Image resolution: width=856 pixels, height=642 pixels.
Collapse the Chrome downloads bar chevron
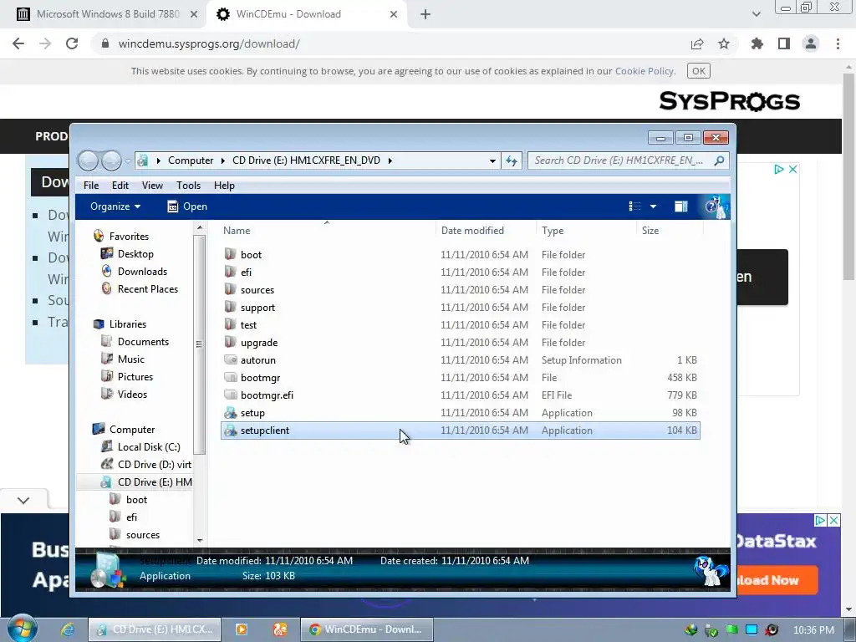[23, 500]
